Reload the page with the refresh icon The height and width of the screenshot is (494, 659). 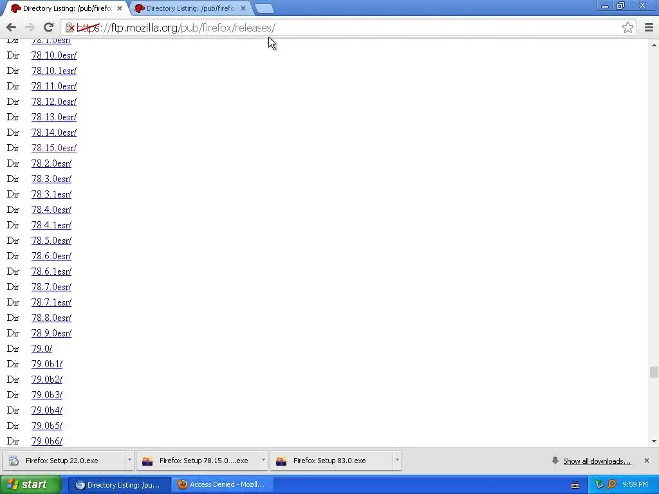click(x=48, y=28)
